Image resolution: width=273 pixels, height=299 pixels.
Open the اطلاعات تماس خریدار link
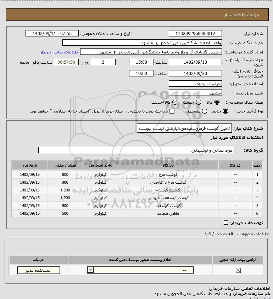tap(60, 52)
